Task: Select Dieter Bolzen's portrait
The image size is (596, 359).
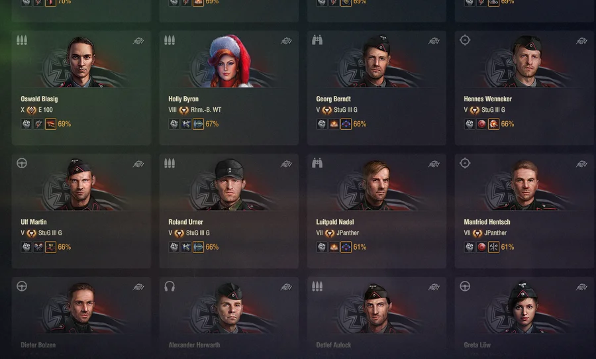Action: pyautogui.click(x=81, y=308)
